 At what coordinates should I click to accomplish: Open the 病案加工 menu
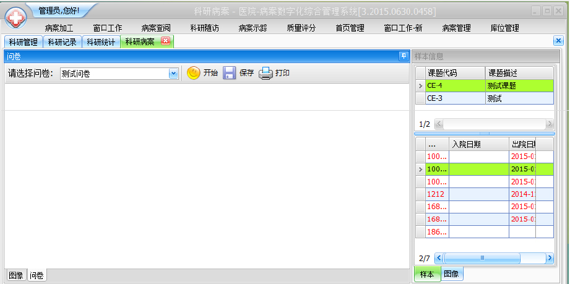tap(59, 28)
